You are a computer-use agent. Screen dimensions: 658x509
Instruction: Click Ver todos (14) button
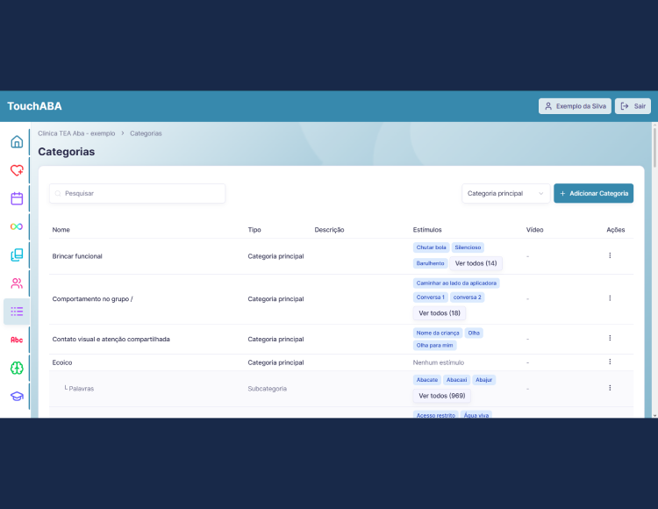coord(476,263)
